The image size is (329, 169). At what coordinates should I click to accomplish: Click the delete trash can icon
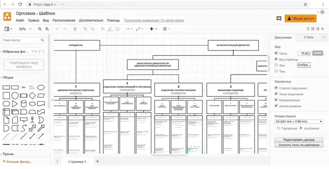pos(75,29)
